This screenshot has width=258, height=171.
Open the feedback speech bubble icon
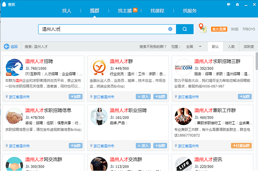click(x=229, y=4)
